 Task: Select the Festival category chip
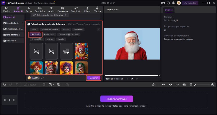point(35,35)
